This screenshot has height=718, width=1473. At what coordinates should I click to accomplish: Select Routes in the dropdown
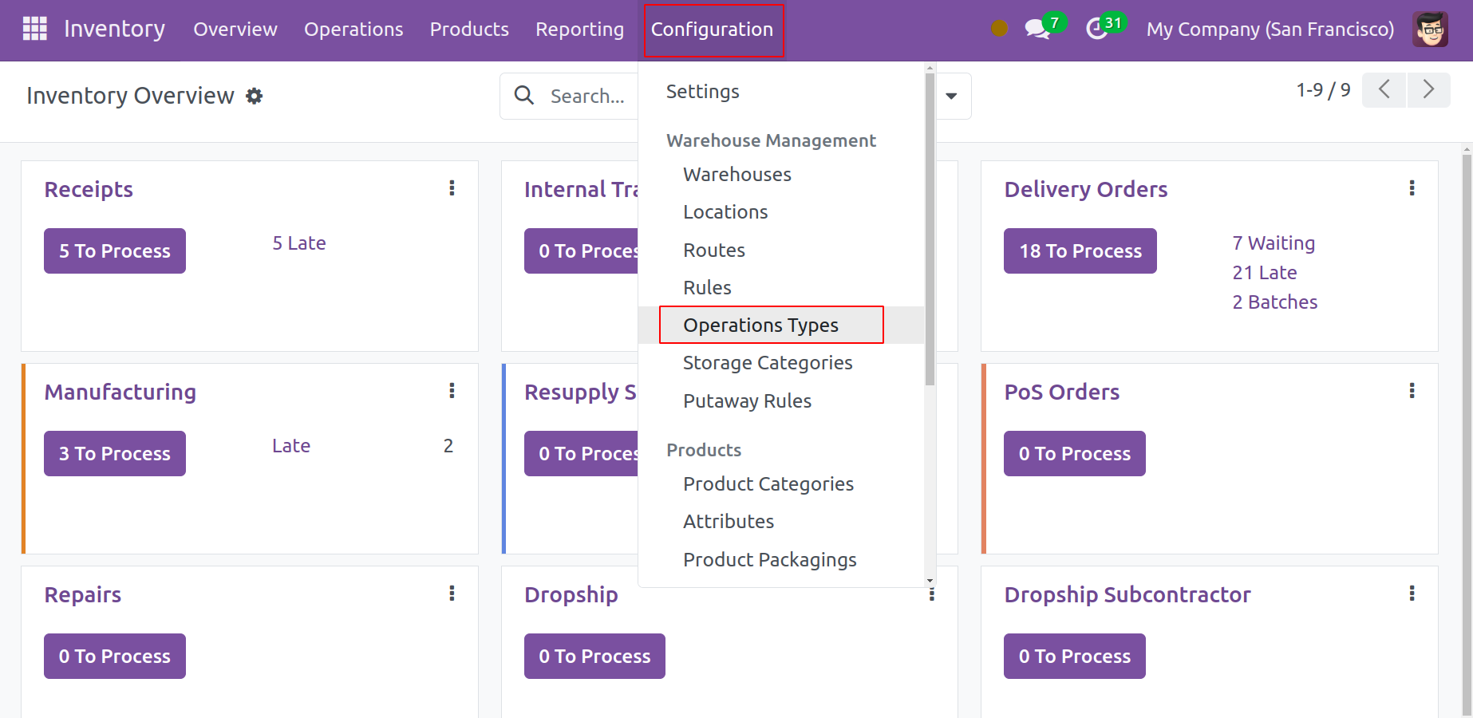click(x=714, y=251)
